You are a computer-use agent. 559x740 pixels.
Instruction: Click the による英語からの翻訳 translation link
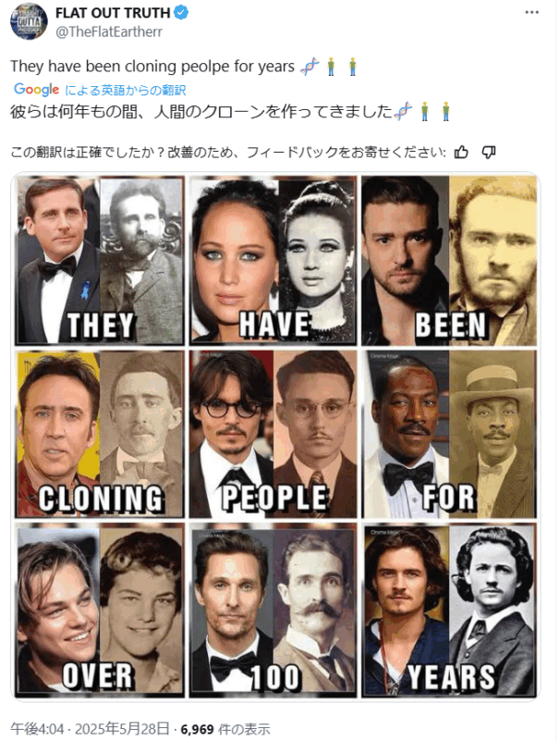(x=125, y=90)
